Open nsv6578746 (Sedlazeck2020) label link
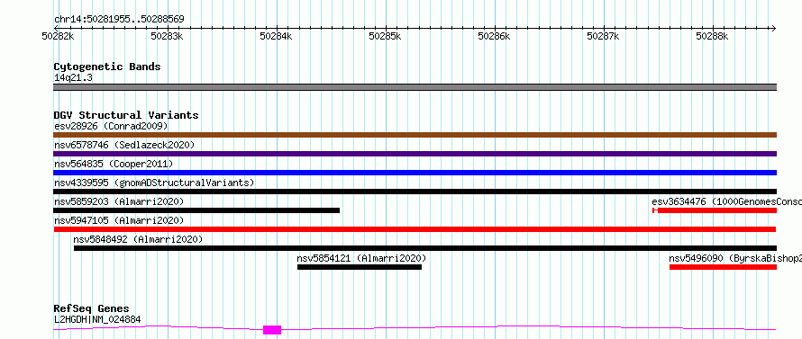This screenshot has width=802, height=339. pyautogui.click(x=124, y=145)
